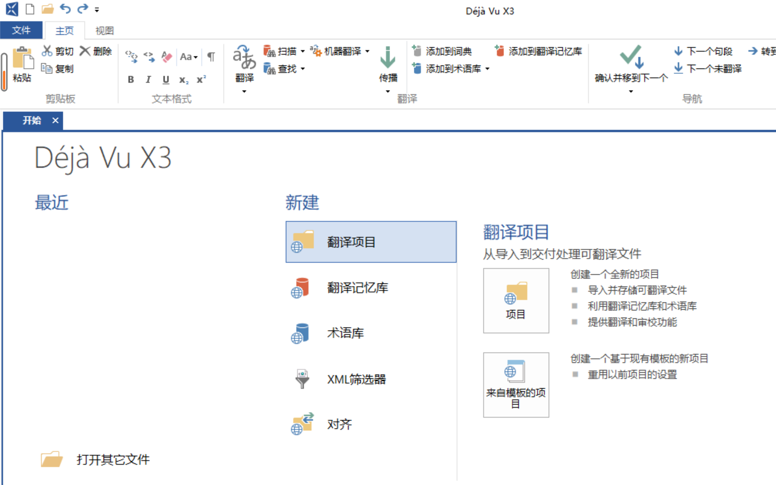Select 翻译项目 in the 新建 list
The height and width of the screenshot is (485, 776).
pyautogui.click(x=371, y=242)
